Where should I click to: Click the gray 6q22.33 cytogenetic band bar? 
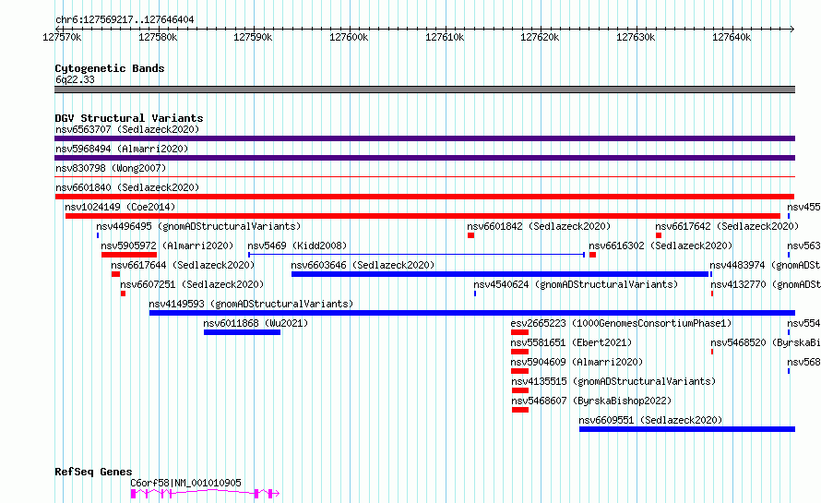coord(424,90)
